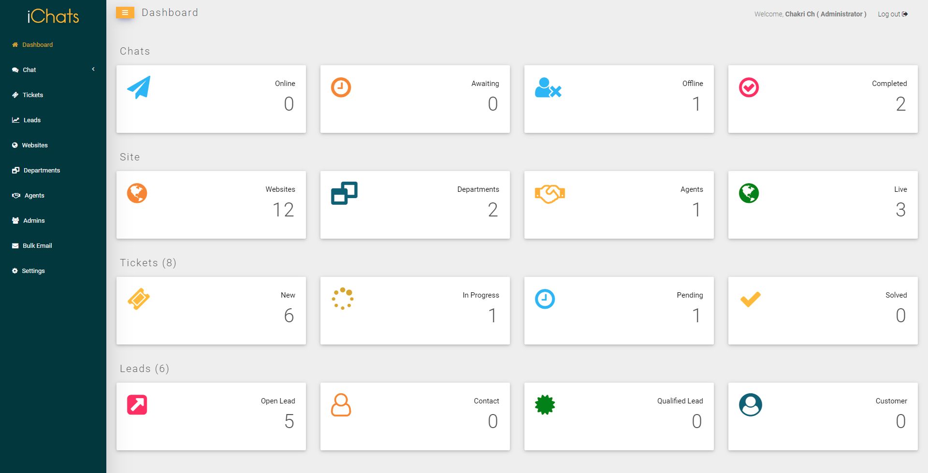928x473 pixels.
Task: Expand the Chat submenu chevron
Action: pos(93,70)
